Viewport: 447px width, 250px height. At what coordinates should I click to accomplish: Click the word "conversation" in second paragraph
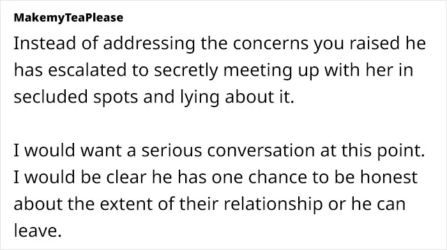(x=261, y=151)
